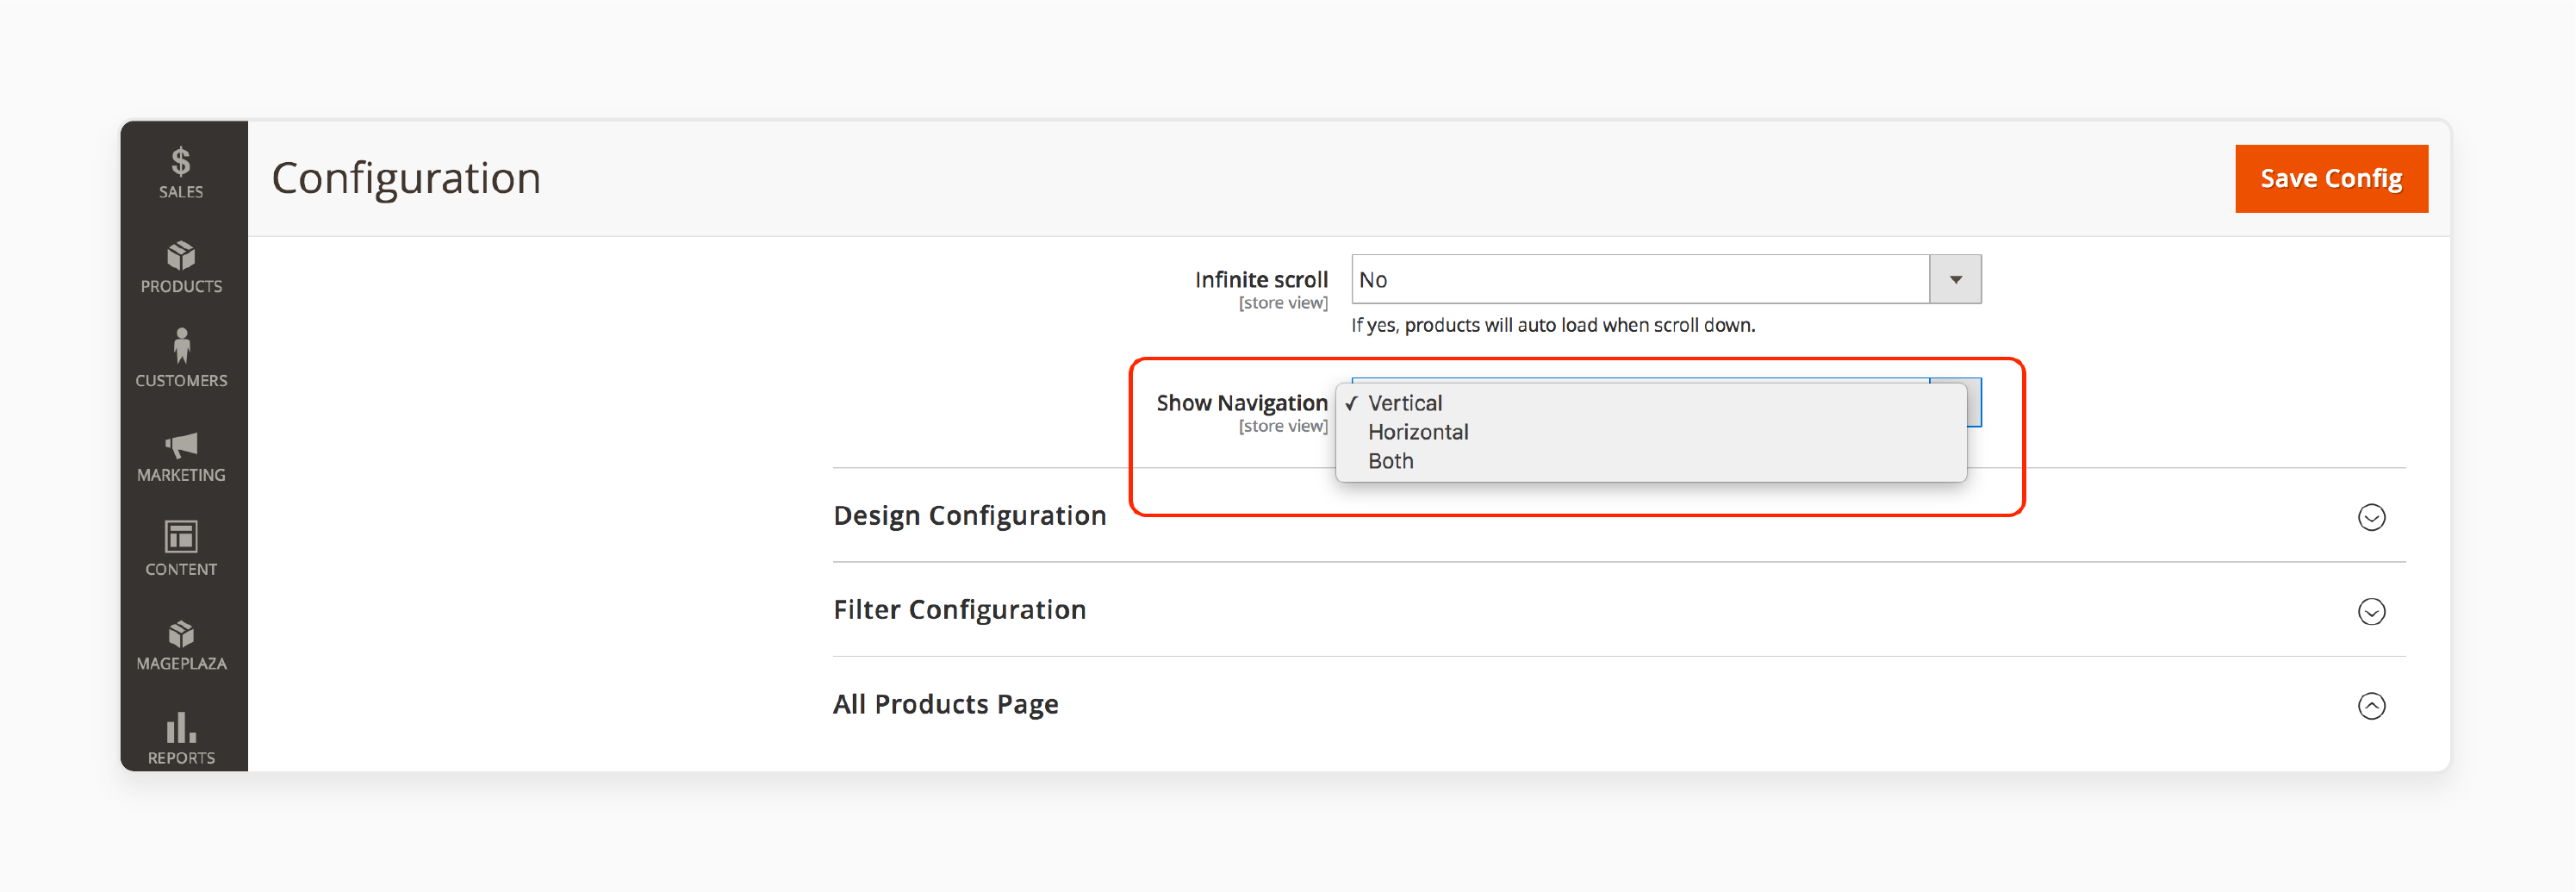Open the Infinite scroll dropdown

click(x=1666, y=279)
